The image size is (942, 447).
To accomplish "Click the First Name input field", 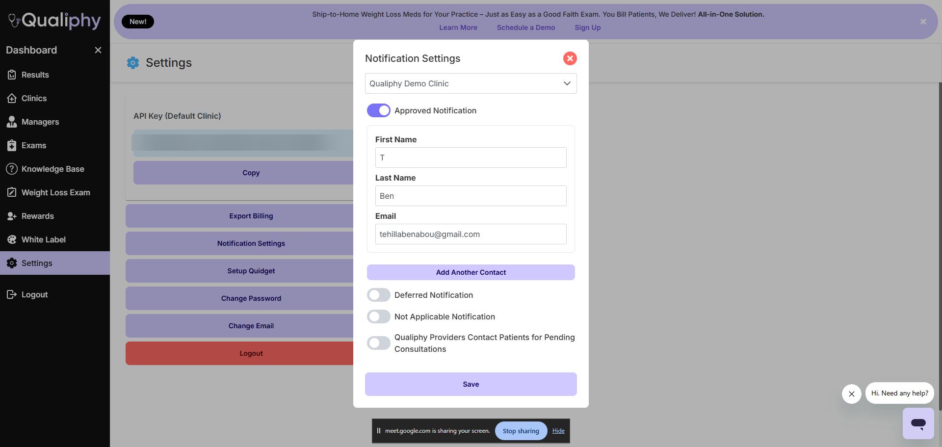I will [x=471, y=158].
